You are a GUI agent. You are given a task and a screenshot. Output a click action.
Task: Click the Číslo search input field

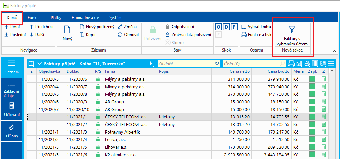tap(255, 64)
